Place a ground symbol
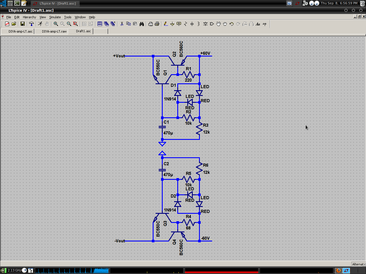Image resolution: width=366 pixels, height=274 pixels. pyautogui.click(x=172, y=24)
